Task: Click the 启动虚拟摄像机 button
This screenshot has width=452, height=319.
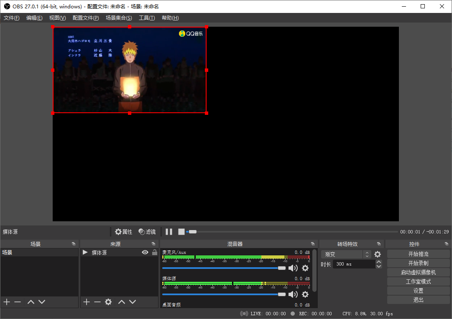Action: 418,272
